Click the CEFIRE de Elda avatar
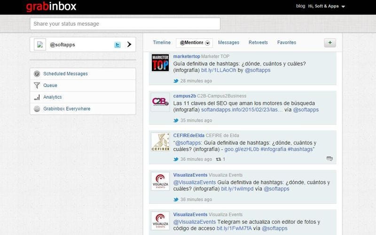The height and width of the screenshot is (235, 376). point(160,142)
